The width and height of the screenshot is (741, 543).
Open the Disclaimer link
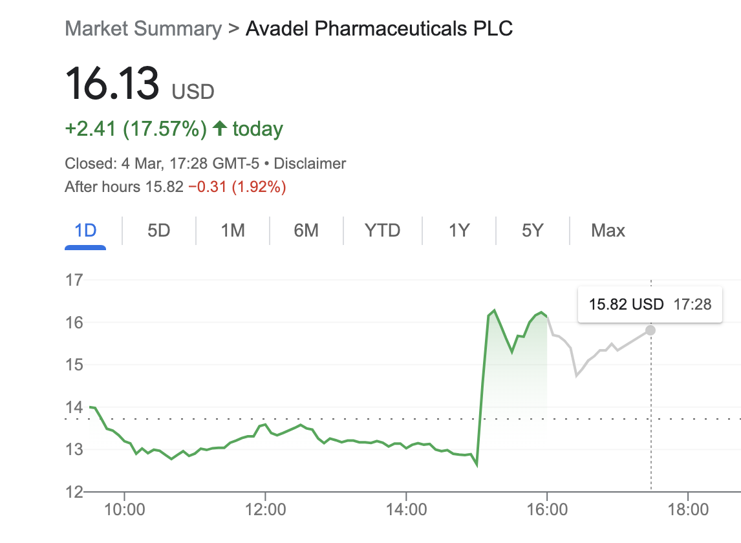coord(310,164)
